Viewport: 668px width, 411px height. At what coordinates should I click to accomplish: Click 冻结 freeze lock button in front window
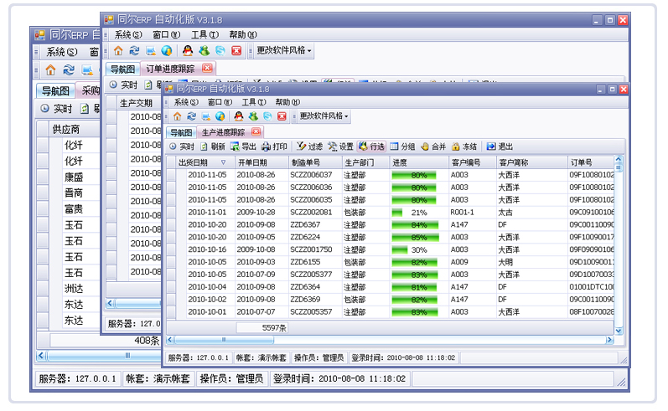[x=464, y=146]
